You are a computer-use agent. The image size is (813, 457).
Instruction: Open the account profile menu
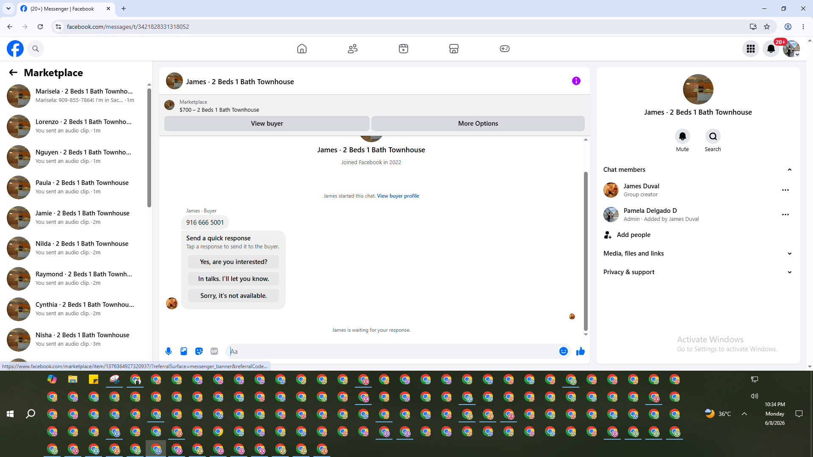point(791,49)
